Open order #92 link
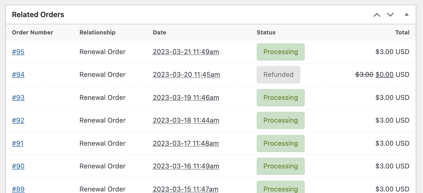423x193 pixels. pyautogui.click(x=18, y=120)
